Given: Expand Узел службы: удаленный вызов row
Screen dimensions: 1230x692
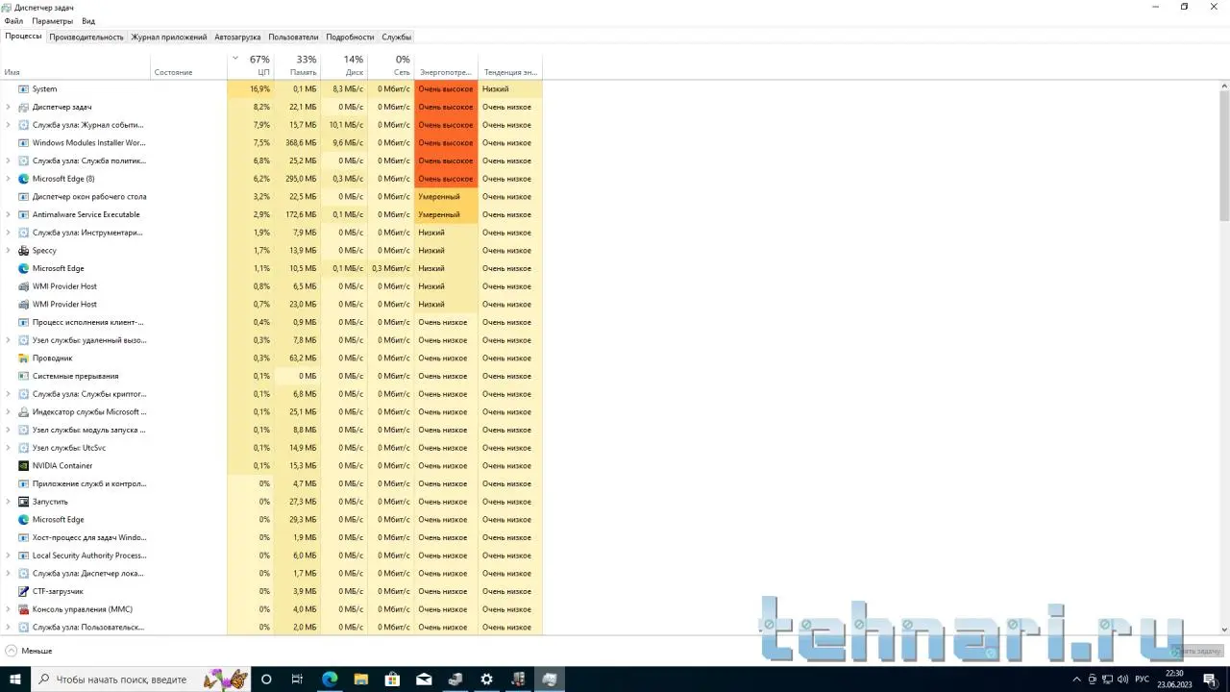Looking at the screenshot, I should click(9, 340).
